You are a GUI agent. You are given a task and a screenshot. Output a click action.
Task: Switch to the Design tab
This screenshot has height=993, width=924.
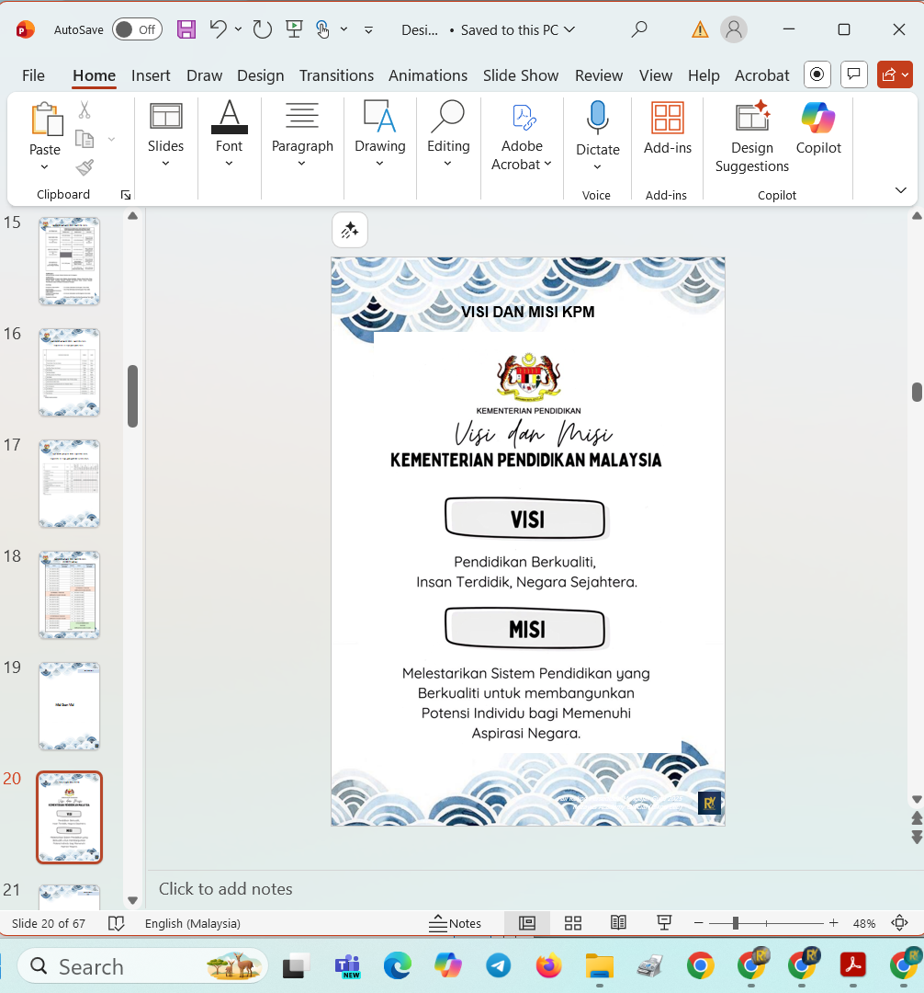point(260,75)
